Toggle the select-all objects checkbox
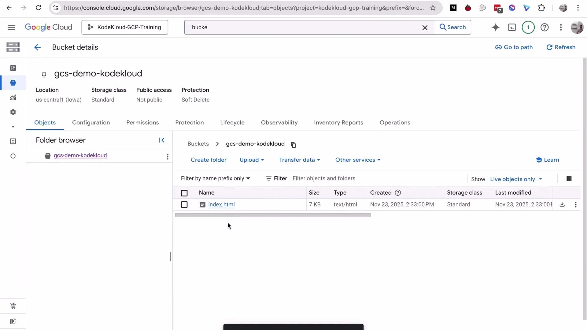Viewport: 587px width, 330px height. (184, 193)
